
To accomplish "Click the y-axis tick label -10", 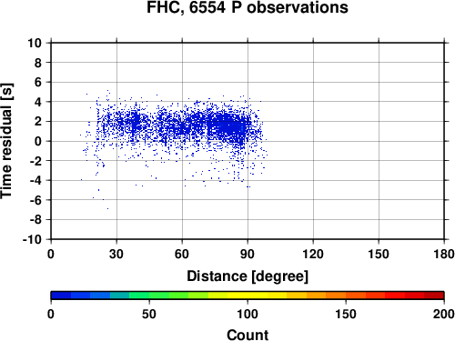I will pyautogui.click(x=33, y=239).
